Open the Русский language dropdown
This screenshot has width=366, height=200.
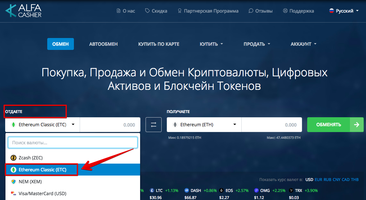coord(344,11)
